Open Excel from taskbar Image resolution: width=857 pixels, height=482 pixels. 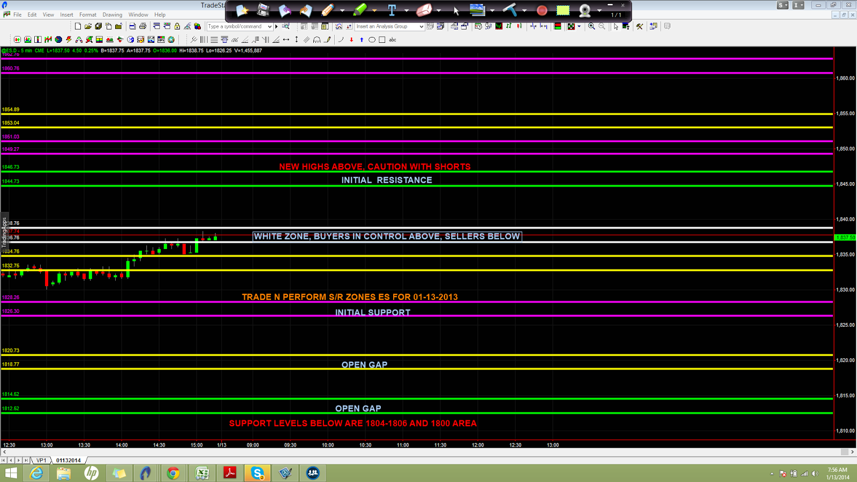pyautogui.click(x=202, y=473)
